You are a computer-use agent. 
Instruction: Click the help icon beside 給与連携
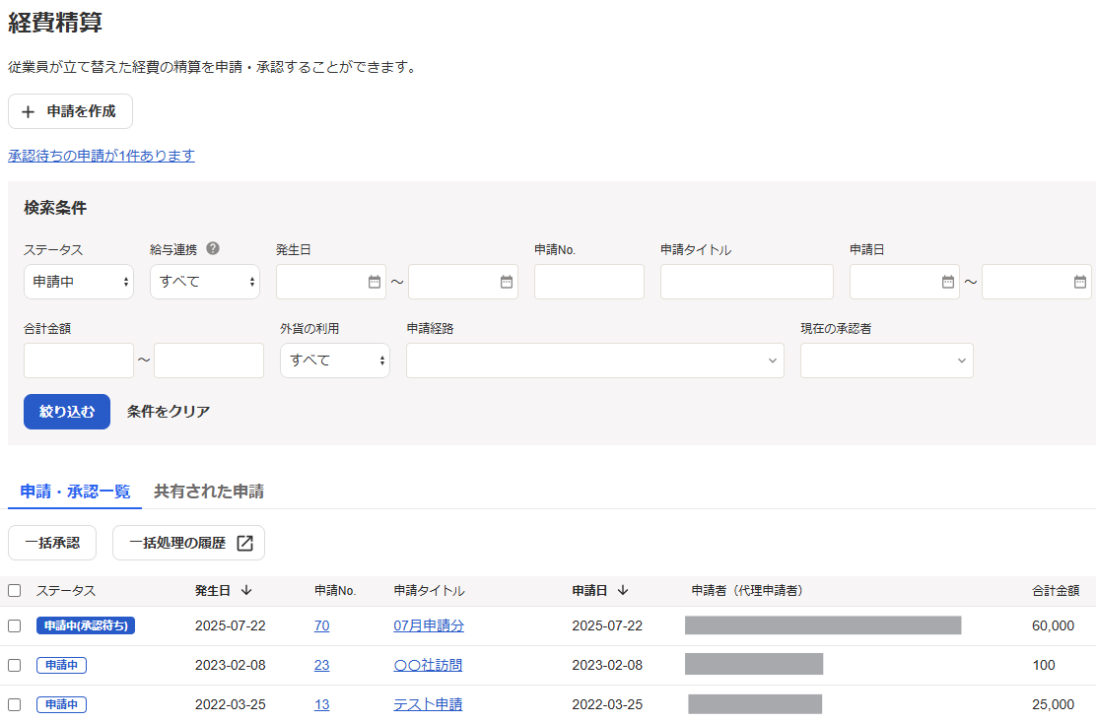(x=213, y=249)
